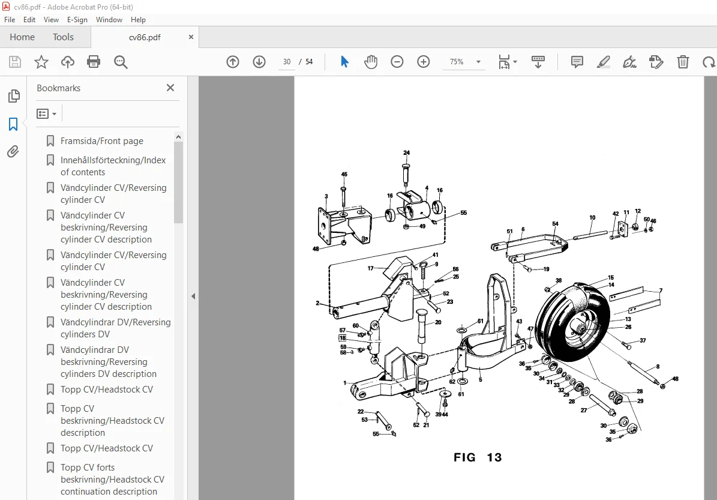Open the Framsida/Front page bookmark
Viewport: 717px width, 500px height.
102,141
